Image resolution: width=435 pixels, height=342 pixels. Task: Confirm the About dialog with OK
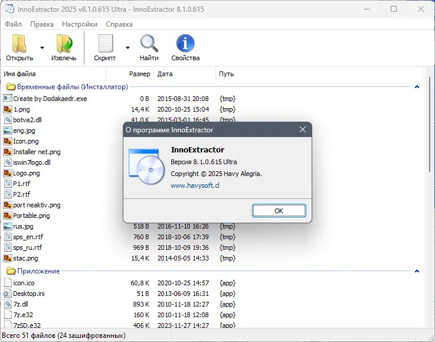click(x=279, y=211)
